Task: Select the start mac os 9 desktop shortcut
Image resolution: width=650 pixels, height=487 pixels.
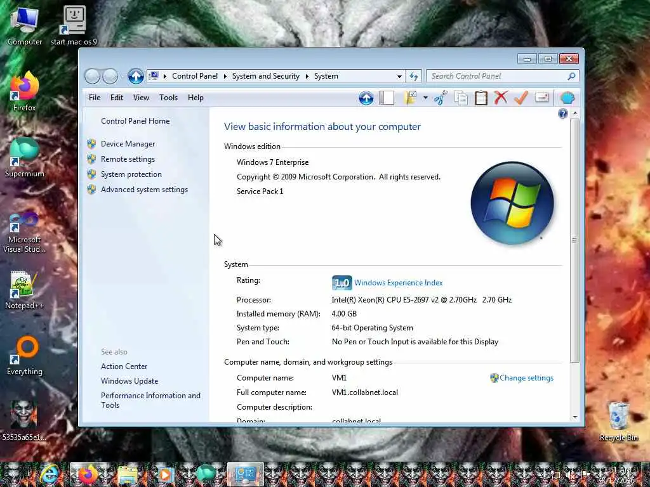Action: tap(74, 26)
